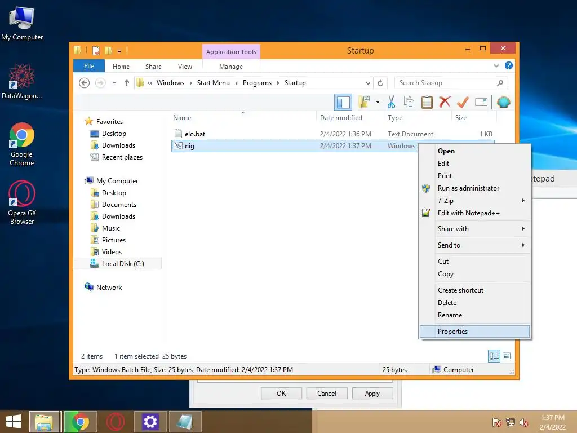Image resolution: width=577 pixels, height=433 pixels.
Task: Click the teal shell icon in toolbar
Action: click(503, 102)
